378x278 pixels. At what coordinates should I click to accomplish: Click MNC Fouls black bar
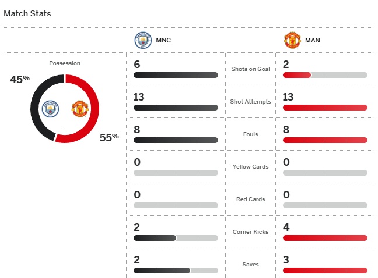[176, 140]
